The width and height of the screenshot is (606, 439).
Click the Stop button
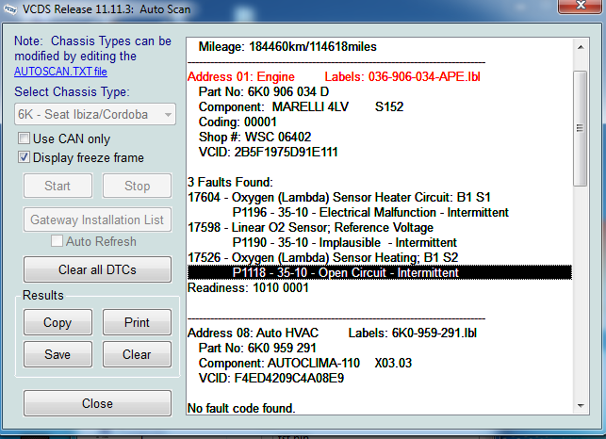pos(138,186)
